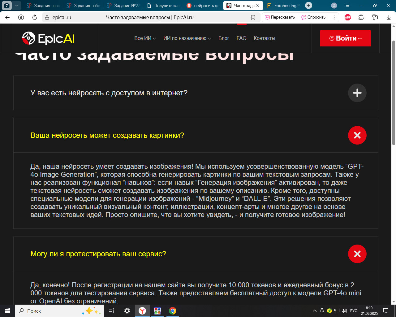The width and height of the screenshot is (396, 317).
Task: Open the clock and calendar showing 8:19
Action: [369, 311]
